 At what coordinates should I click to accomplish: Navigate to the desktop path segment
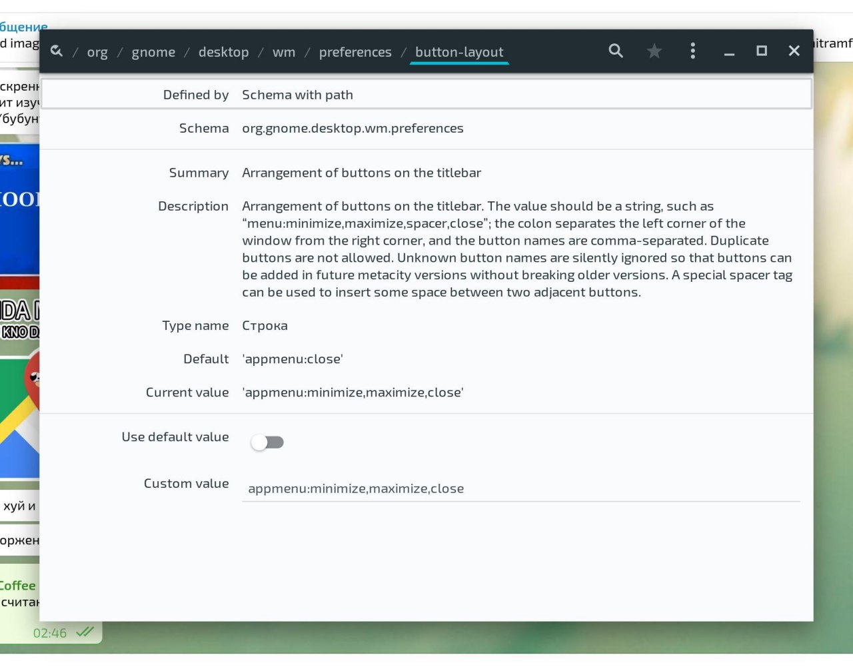[223, 52]
